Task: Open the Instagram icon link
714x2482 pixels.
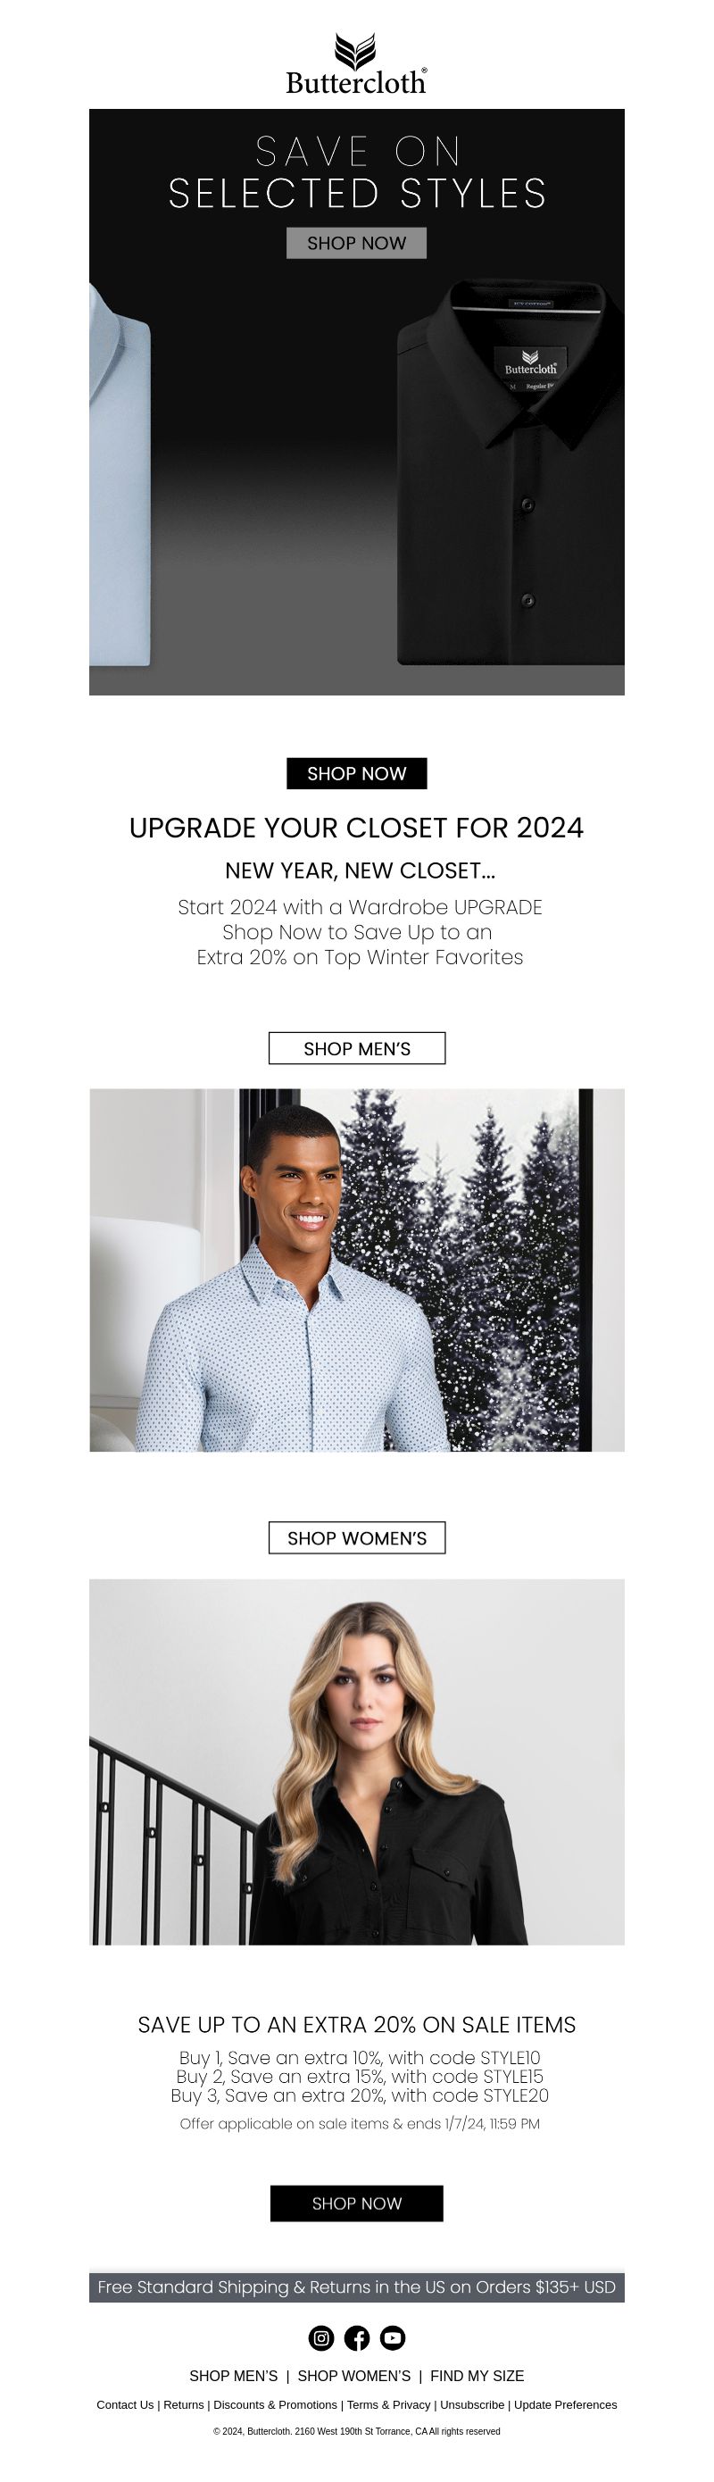Action: 321,2337
